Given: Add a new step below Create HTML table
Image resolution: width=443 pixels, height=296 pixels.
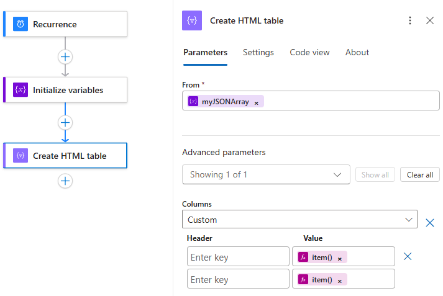Looking at the screenshot, I should pyautogui.click(x=65, y=181).
